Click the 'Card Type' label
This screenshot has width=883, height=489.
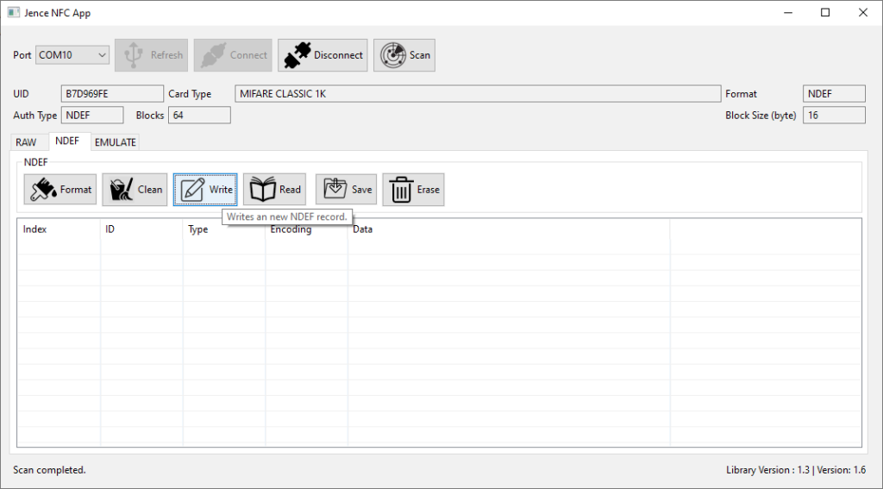[x=190, y=94]
